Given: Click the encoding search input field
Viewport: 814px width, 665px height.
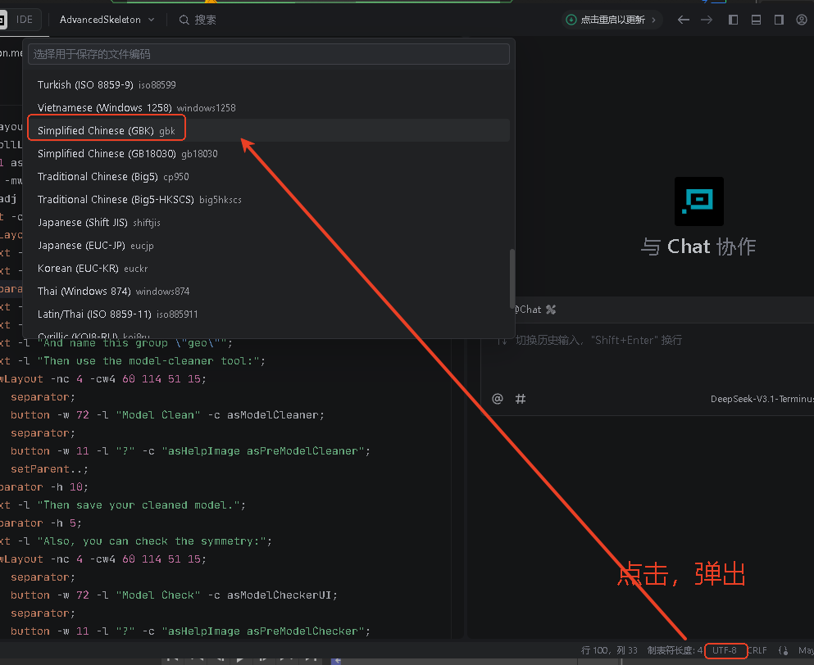Looking at the screenshot, I should [268, 54].
